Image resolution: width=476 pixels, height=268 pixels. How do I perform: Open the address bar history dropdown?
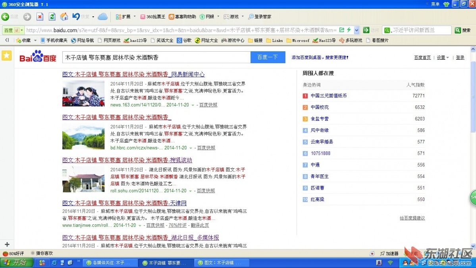click(x=357, y=30)
